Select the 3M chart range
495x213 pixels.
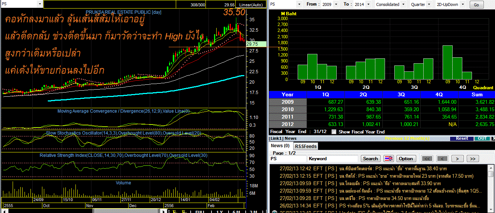(253, 212)
